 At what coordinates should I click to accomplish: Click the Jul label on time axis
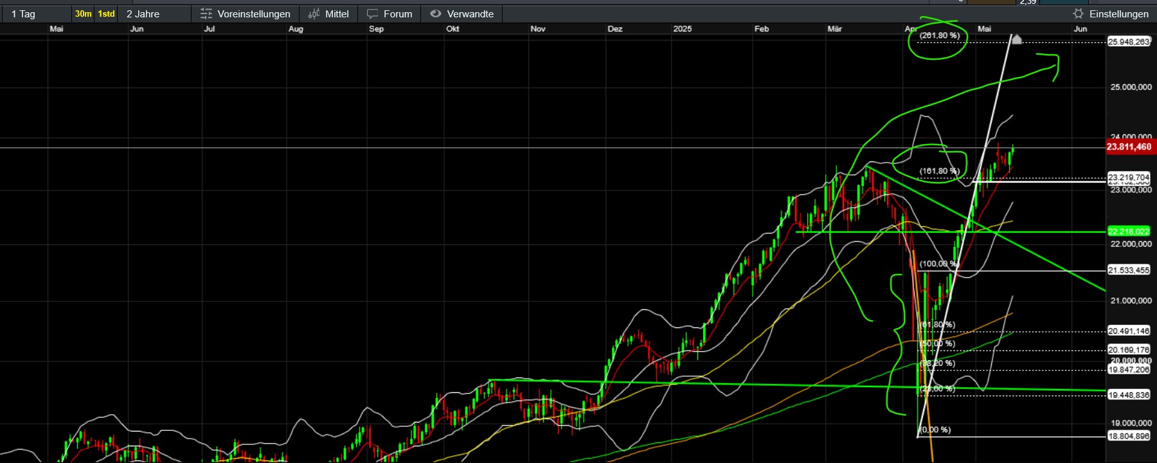[x=210, y=29]
